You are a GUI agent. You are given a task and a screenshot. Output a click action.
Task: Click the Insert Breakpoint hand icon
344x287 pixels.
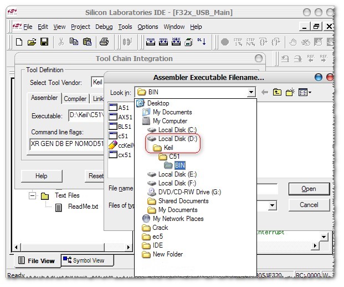click(x=292, y=42)
